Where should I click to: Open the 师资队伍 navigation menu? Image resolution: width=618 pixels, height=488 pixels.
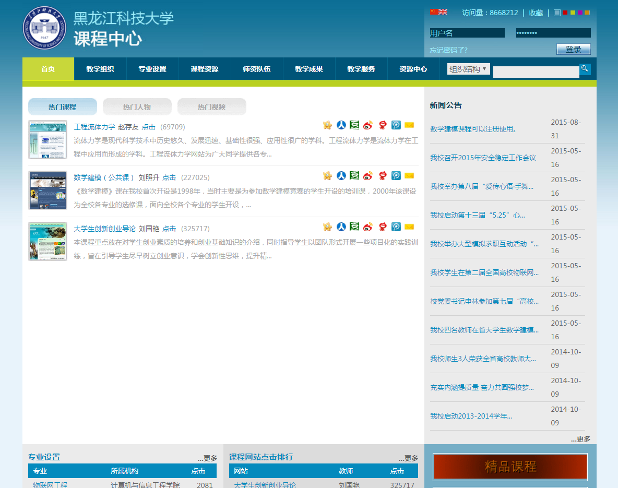coord(257,69)
